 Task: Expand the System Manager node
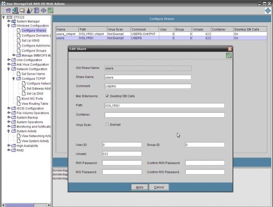9,21
